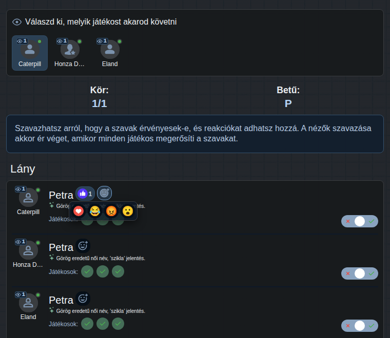Screen dimensions: 390x338
Task: Click the first player checkmark for Eland's word
Action: click(x=87, y=324)
